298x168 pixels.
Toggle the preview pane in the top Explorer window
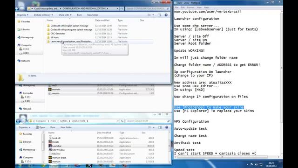coord(159,15)
